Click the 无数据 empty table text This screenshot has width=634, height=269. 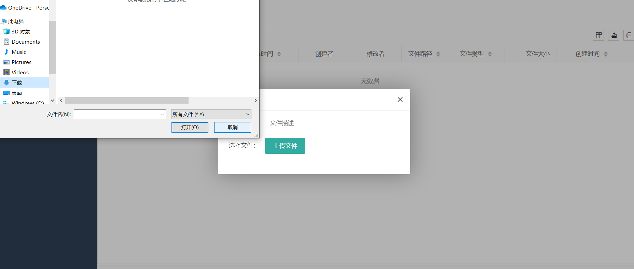pos(370,81)
